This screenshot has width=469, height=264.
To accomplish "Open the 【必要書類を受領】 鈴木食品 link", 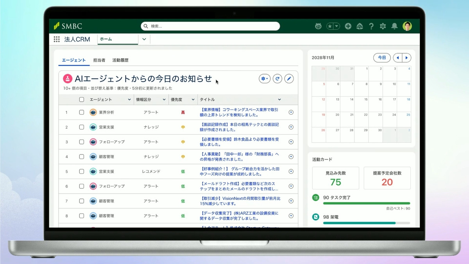I will tap(239, 142).
